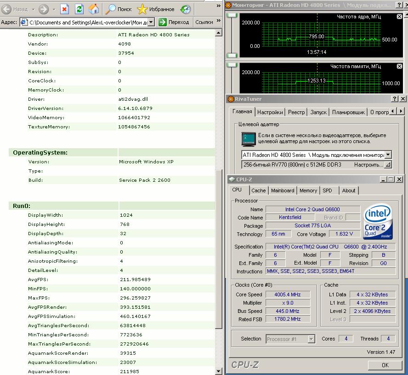Open the Forward button history dropdown arrow
This screenshot has width=408, height=375.
(x=54, y=10)
